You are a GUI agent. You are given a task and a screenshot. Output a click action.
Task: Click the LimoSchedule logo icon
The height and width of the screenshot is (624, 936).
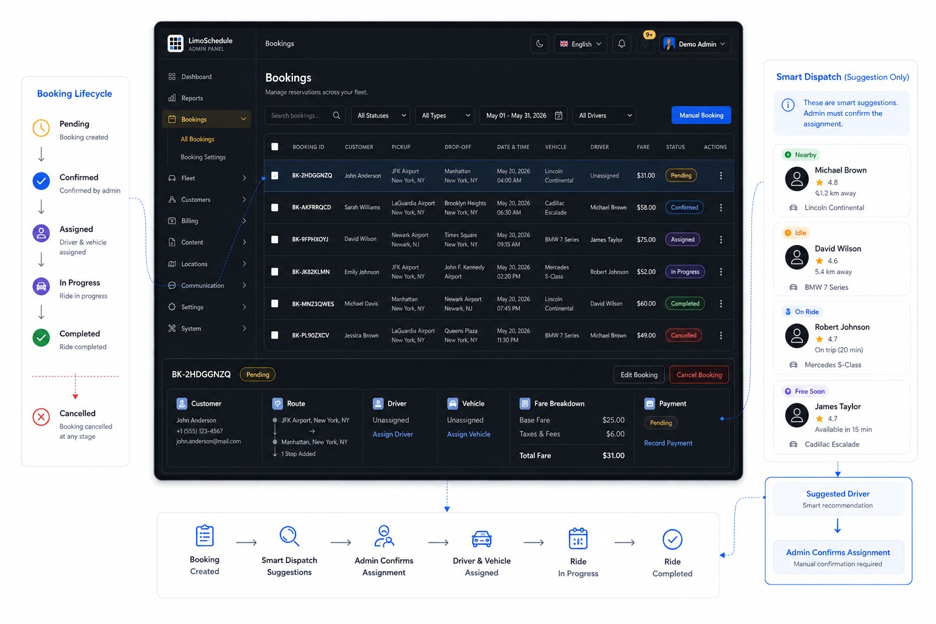(175, 43)
